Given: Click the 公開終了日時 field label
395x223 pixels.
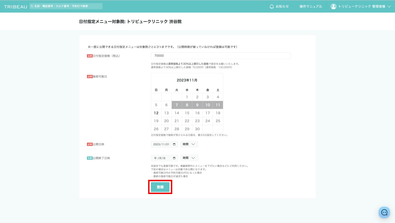Looking at the screenshot, I should pos(101,158).
